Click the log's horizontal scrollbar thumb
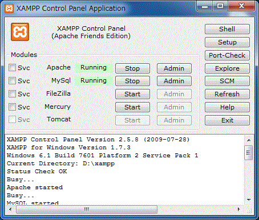 coord(87,210)
